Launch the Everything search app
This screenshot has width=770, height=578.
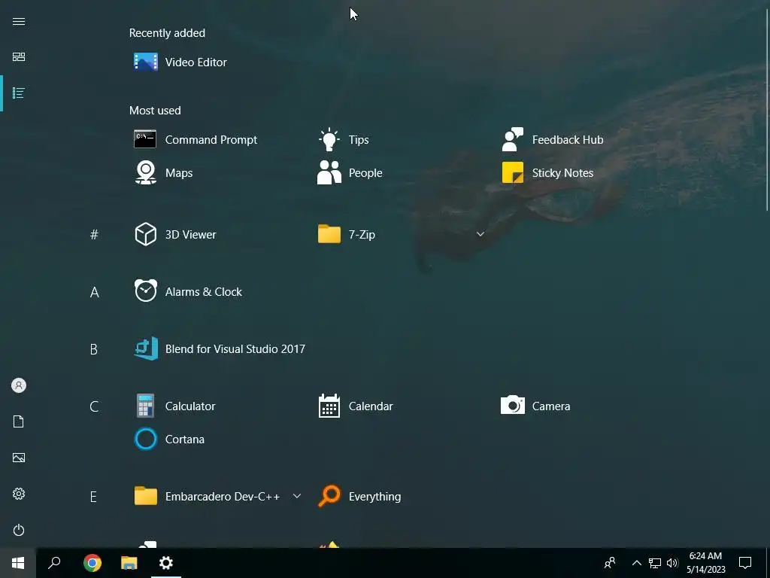[x=360, y=497]
